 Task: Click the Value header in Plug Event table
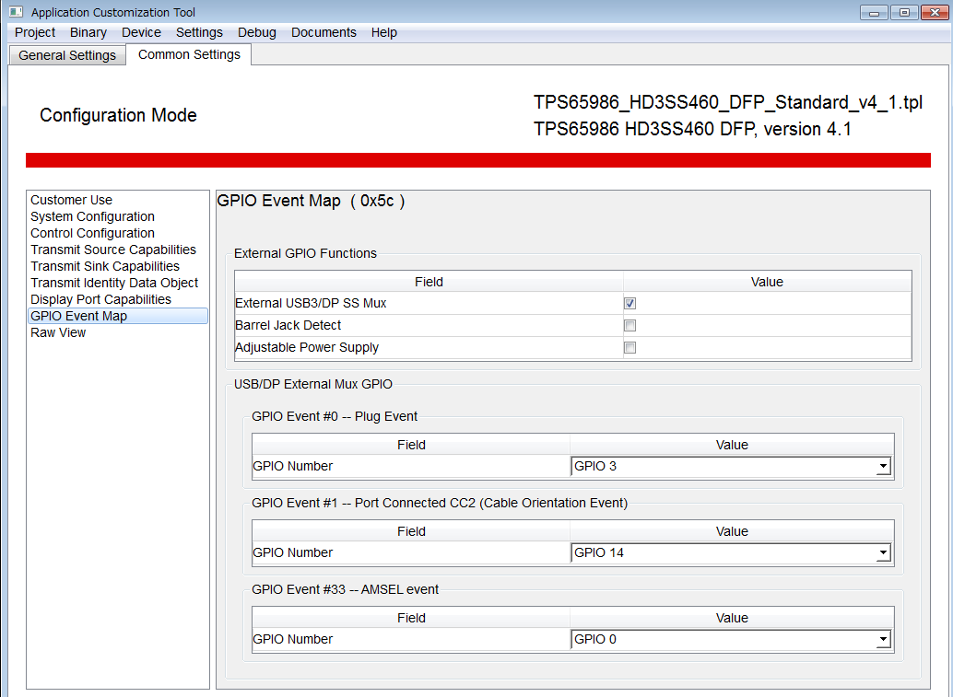click(732, 445)
